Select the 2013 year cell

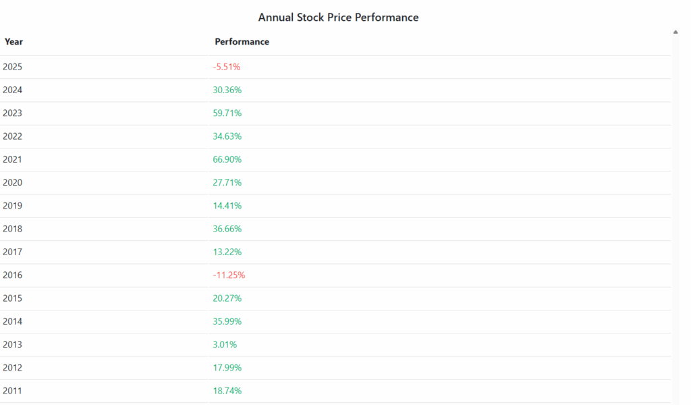tap(13, 344)
